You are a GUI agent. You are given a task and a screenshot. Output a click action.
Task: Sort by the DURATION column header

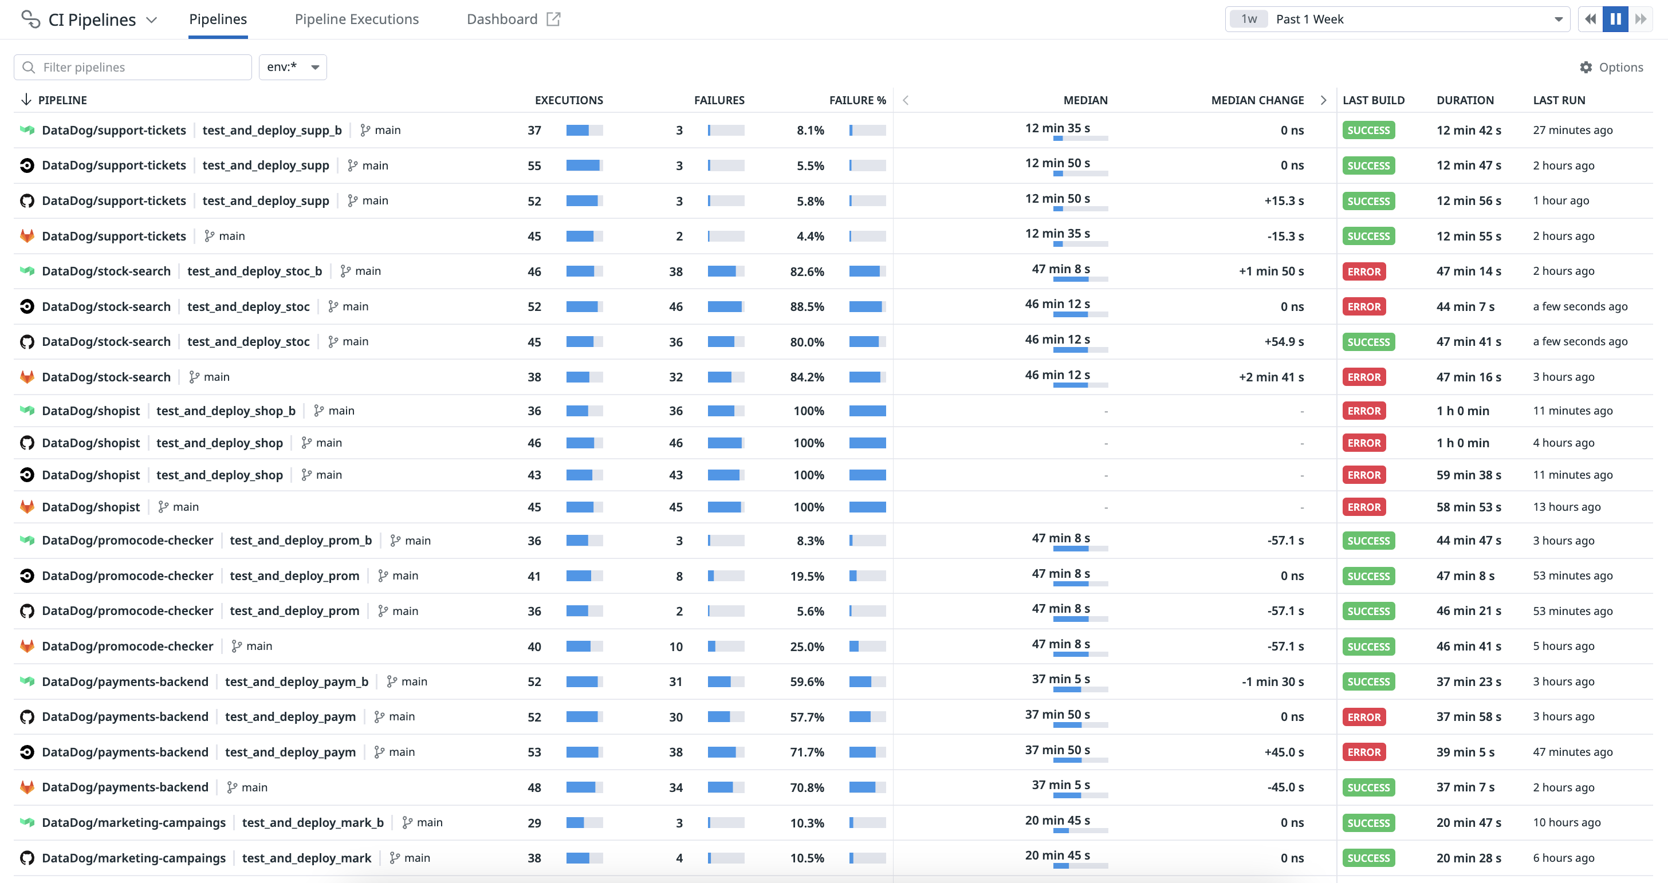[x=1465, y=100]
